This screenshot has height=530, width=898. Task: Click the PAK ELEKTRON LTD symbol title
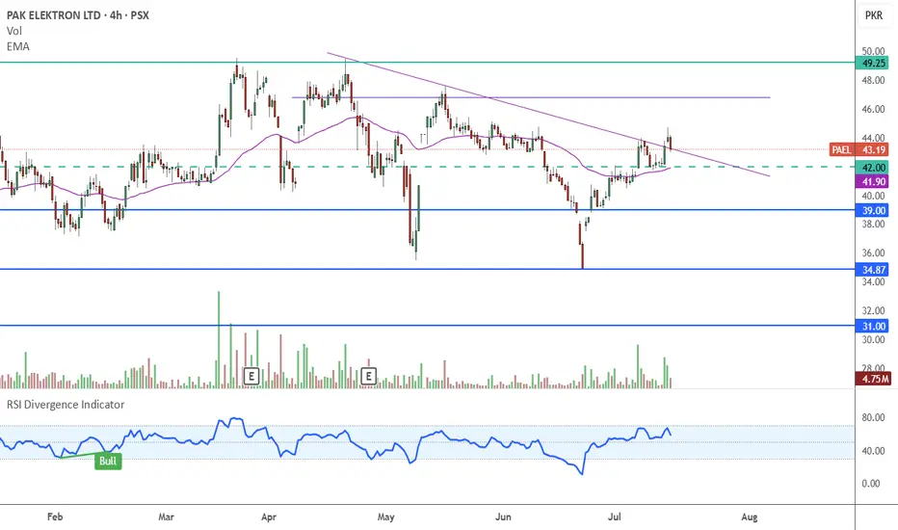point(78,15)
